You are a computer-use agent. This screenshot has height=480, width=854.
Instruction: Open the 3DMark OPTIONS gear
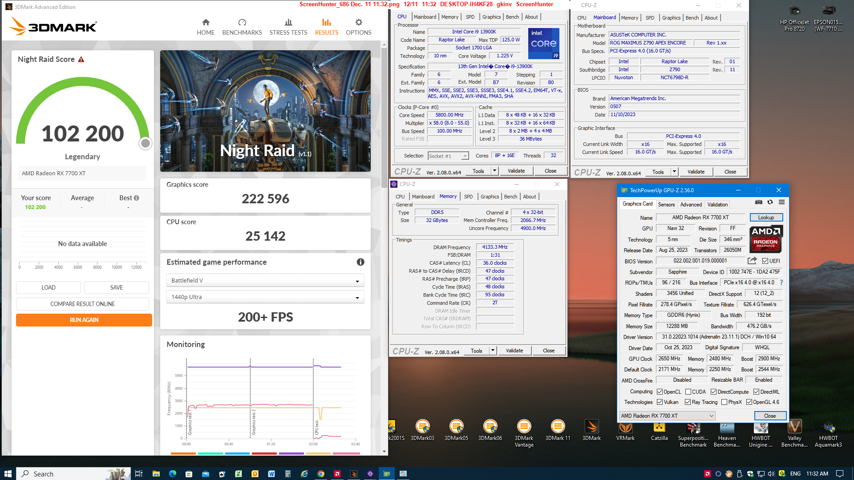(359, 27)
